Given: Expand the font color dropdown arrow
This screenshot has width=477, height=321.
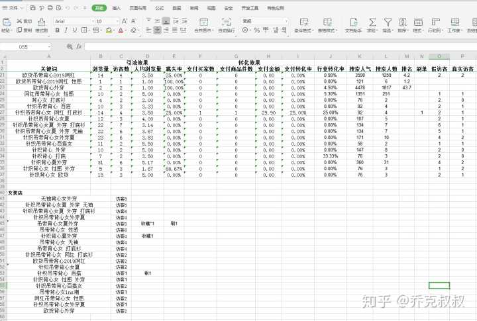Looking at the screenshot, I should click(x=126, y=30).
